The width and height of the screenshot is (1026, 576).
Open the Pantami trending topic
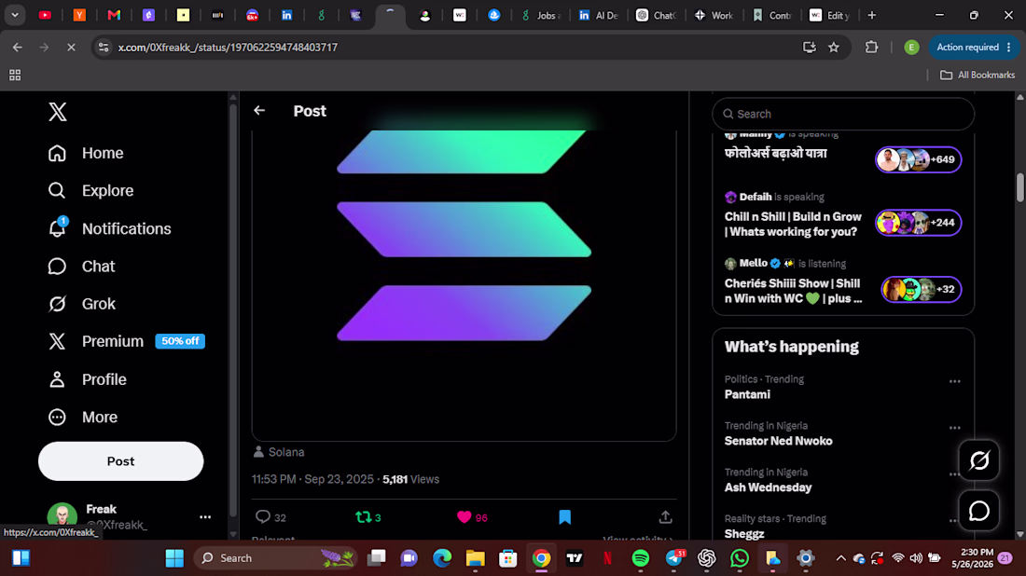[747, 394]
